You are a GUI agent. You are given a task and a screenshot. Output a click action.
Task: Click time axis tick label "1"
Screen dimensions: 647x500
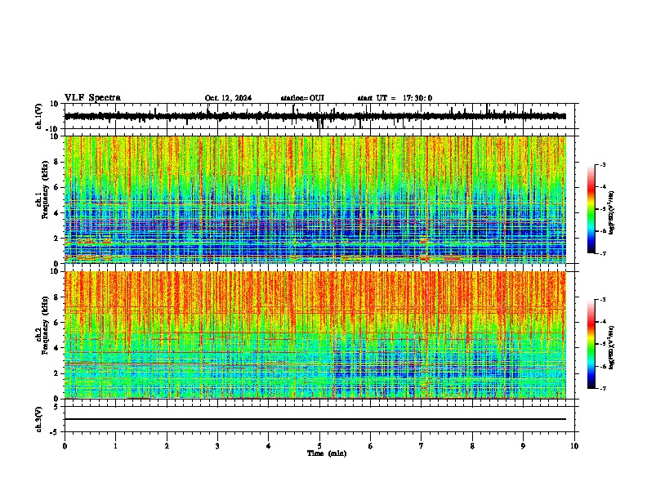pos(115,446)
